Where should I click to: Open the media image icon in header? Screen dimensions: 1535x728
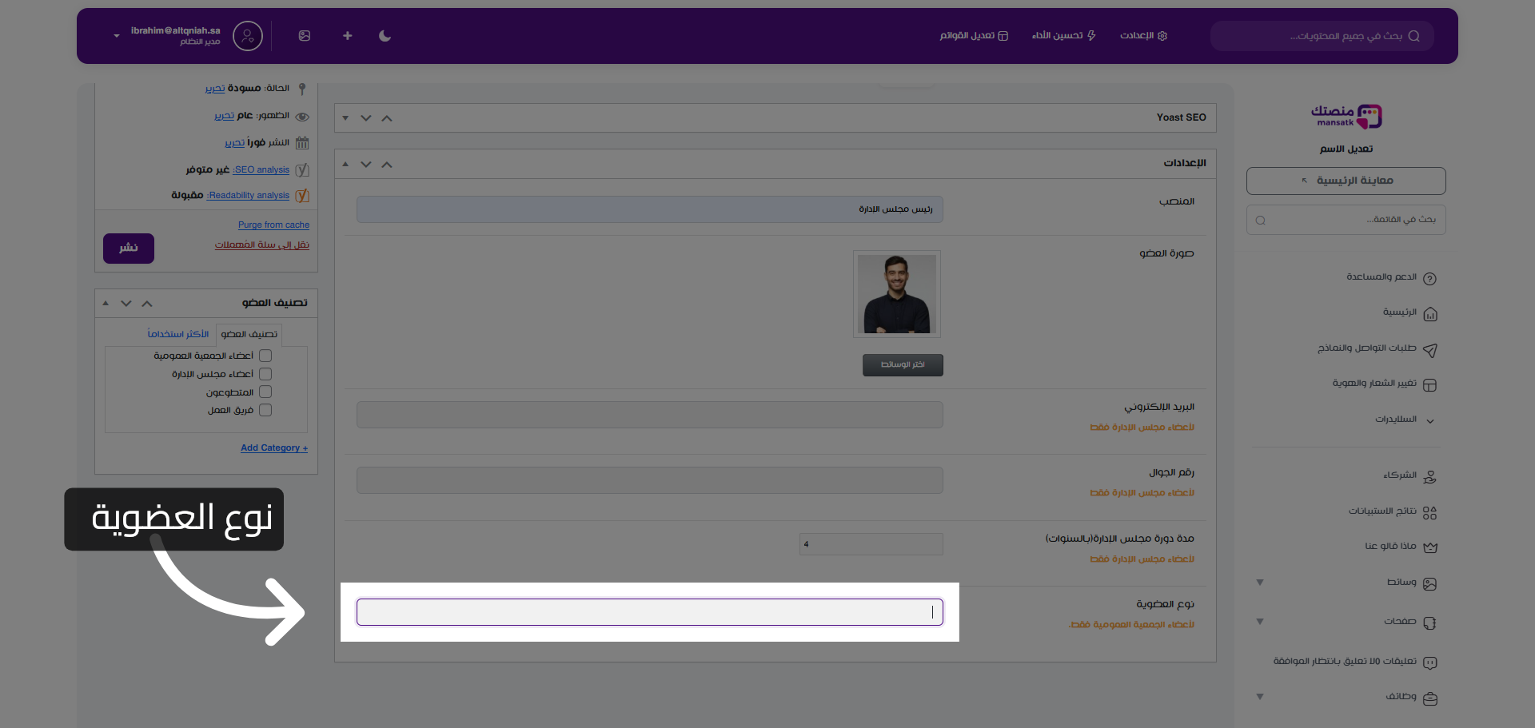[305, 36]
